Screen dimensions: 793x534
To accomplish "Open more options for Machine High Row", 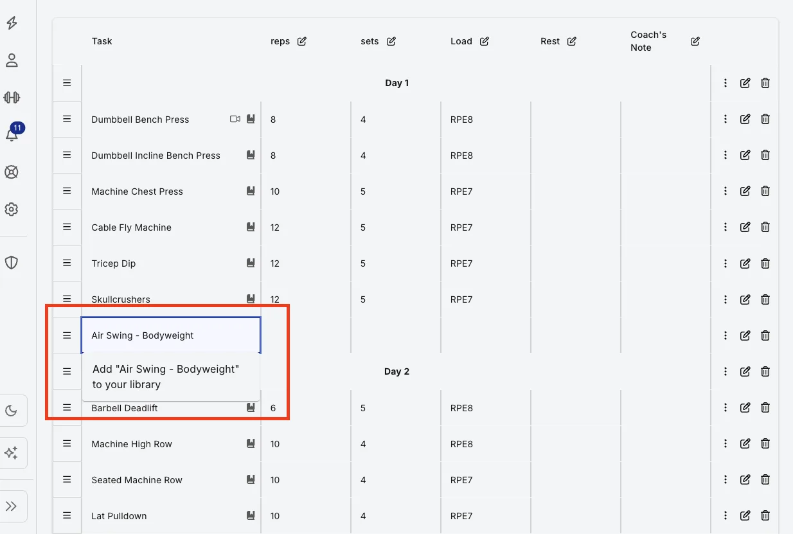I will 726,443.
